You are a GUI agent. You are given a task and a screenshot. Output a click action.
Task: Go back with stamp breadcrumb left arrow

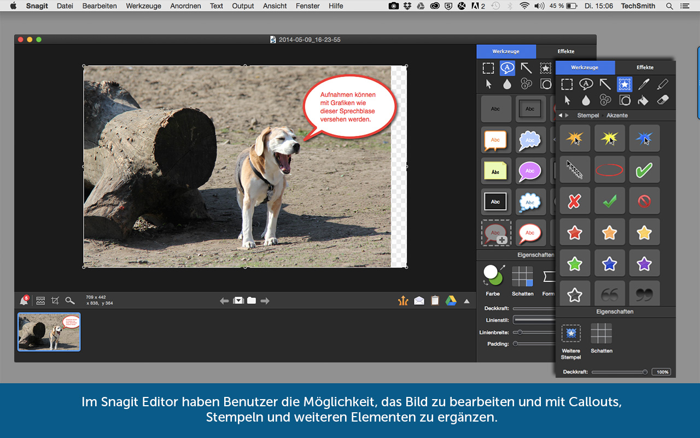tap(560, 116)
